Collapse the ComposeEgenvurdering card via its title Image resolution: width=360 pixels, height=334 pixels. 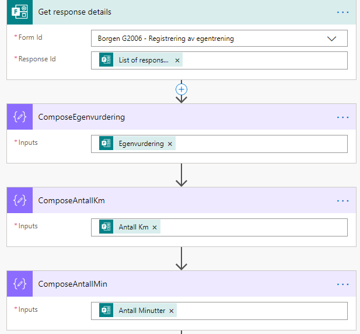click(82, 117)
